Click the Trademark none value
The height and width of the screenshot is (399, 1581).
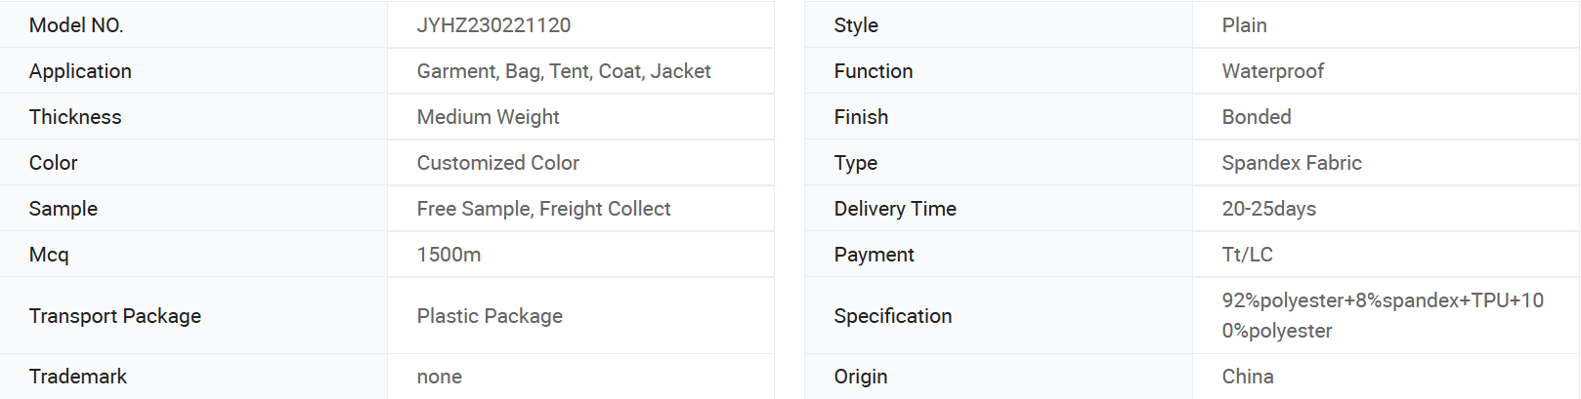tap(440, 377)
